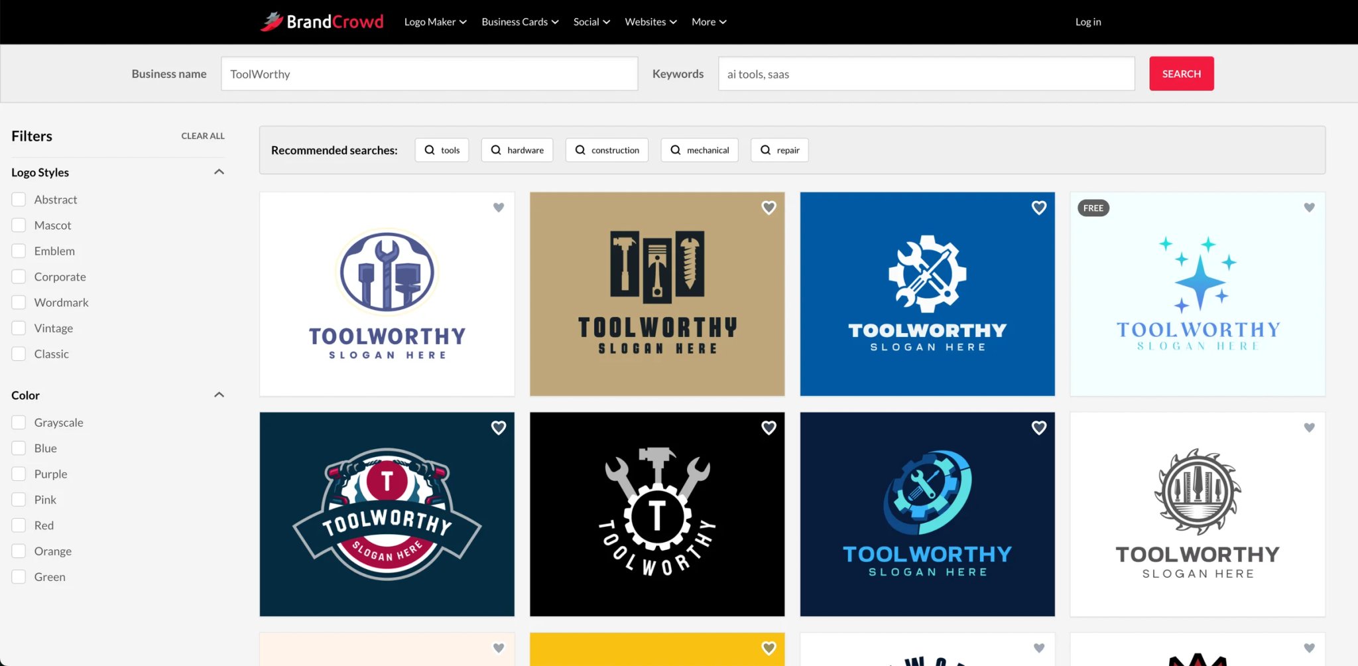The width and height of the screenshot is (1358, 666).
Task: Favorite the blue gear wrench logo
Action: [x=1039, y=208]
